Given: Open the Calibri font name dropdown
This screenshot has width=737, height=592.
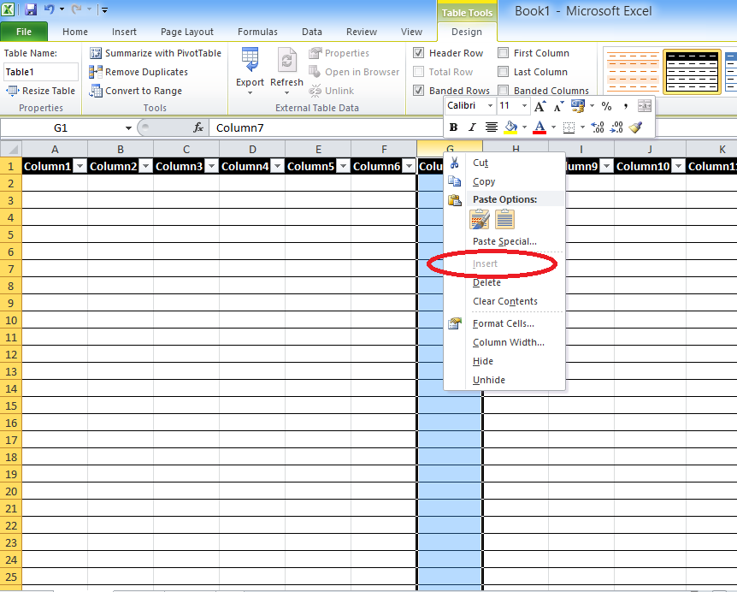Looking at the screenshot, I should coord(490,106).
